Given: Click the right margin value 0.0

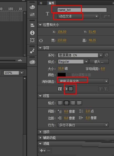Looking at the screenshot, I should (88, 118).
